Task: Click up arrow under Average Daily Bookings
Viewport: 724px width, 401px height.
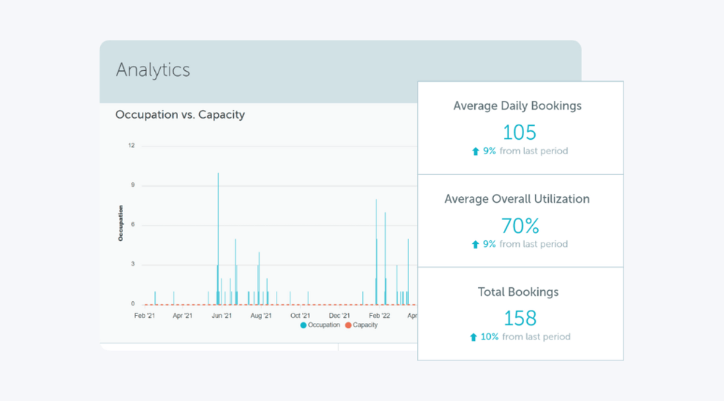Action: [475, 151]
